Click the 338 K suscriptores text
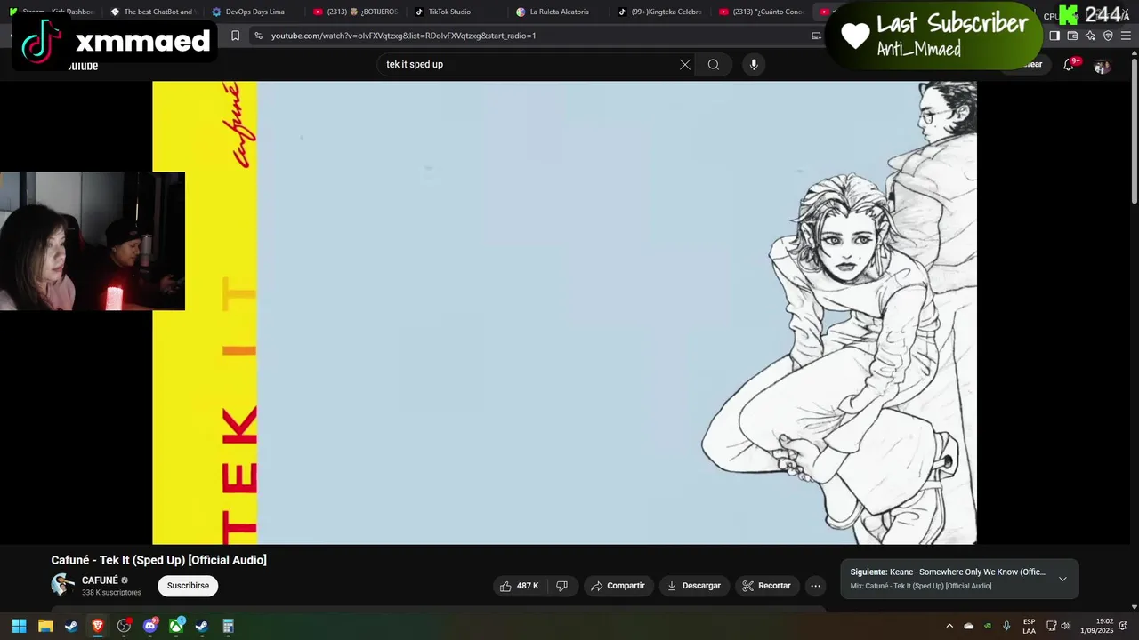1139x640 pixels. pos(111,593)
